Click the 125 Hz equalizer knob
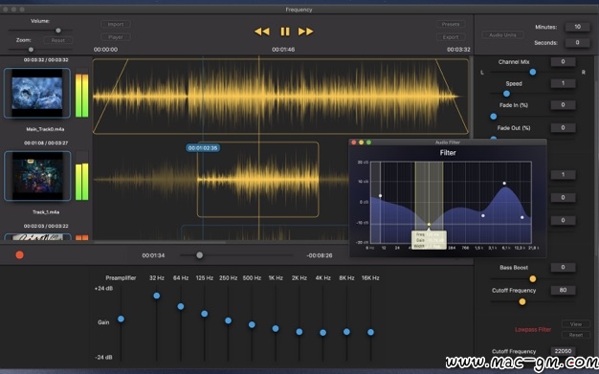Image resolution: width=599 pixels, height=374 pixels. 205,314
